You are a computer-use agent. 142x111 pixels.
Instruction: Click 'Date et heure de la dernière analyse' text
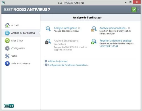[116, 44]
